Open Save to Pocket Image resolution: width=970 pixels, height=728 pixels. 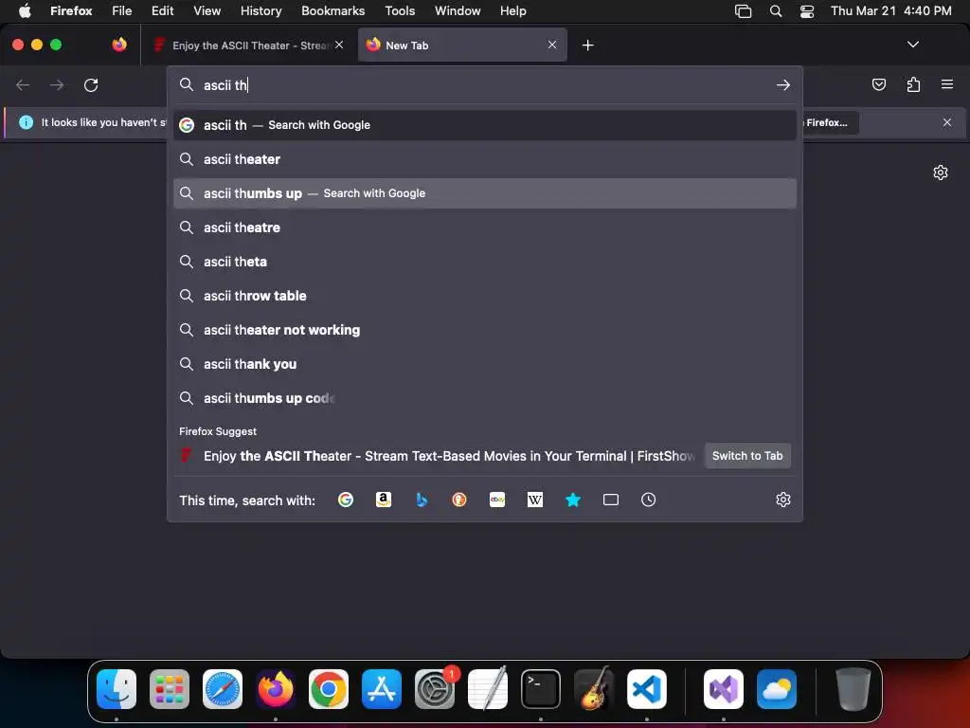(878, 84)
